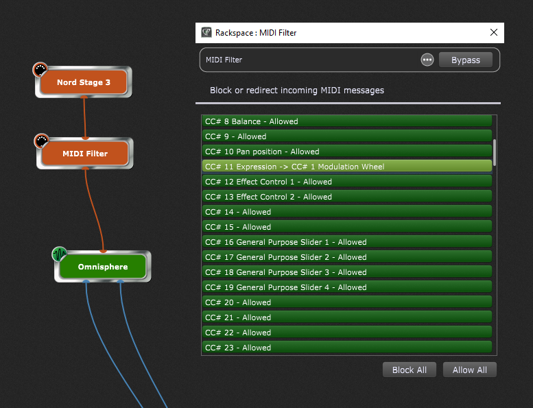Click CC# 12 Effect Control 1 row

coord(347,182)
